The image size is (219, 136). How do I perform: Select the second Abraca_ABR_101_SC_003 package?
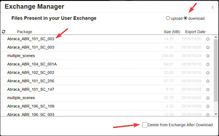[31, 48]
